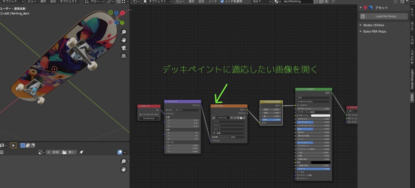
Task: Collapse the プリンシプルBSDF node header triangle
Action: point(297,89)
